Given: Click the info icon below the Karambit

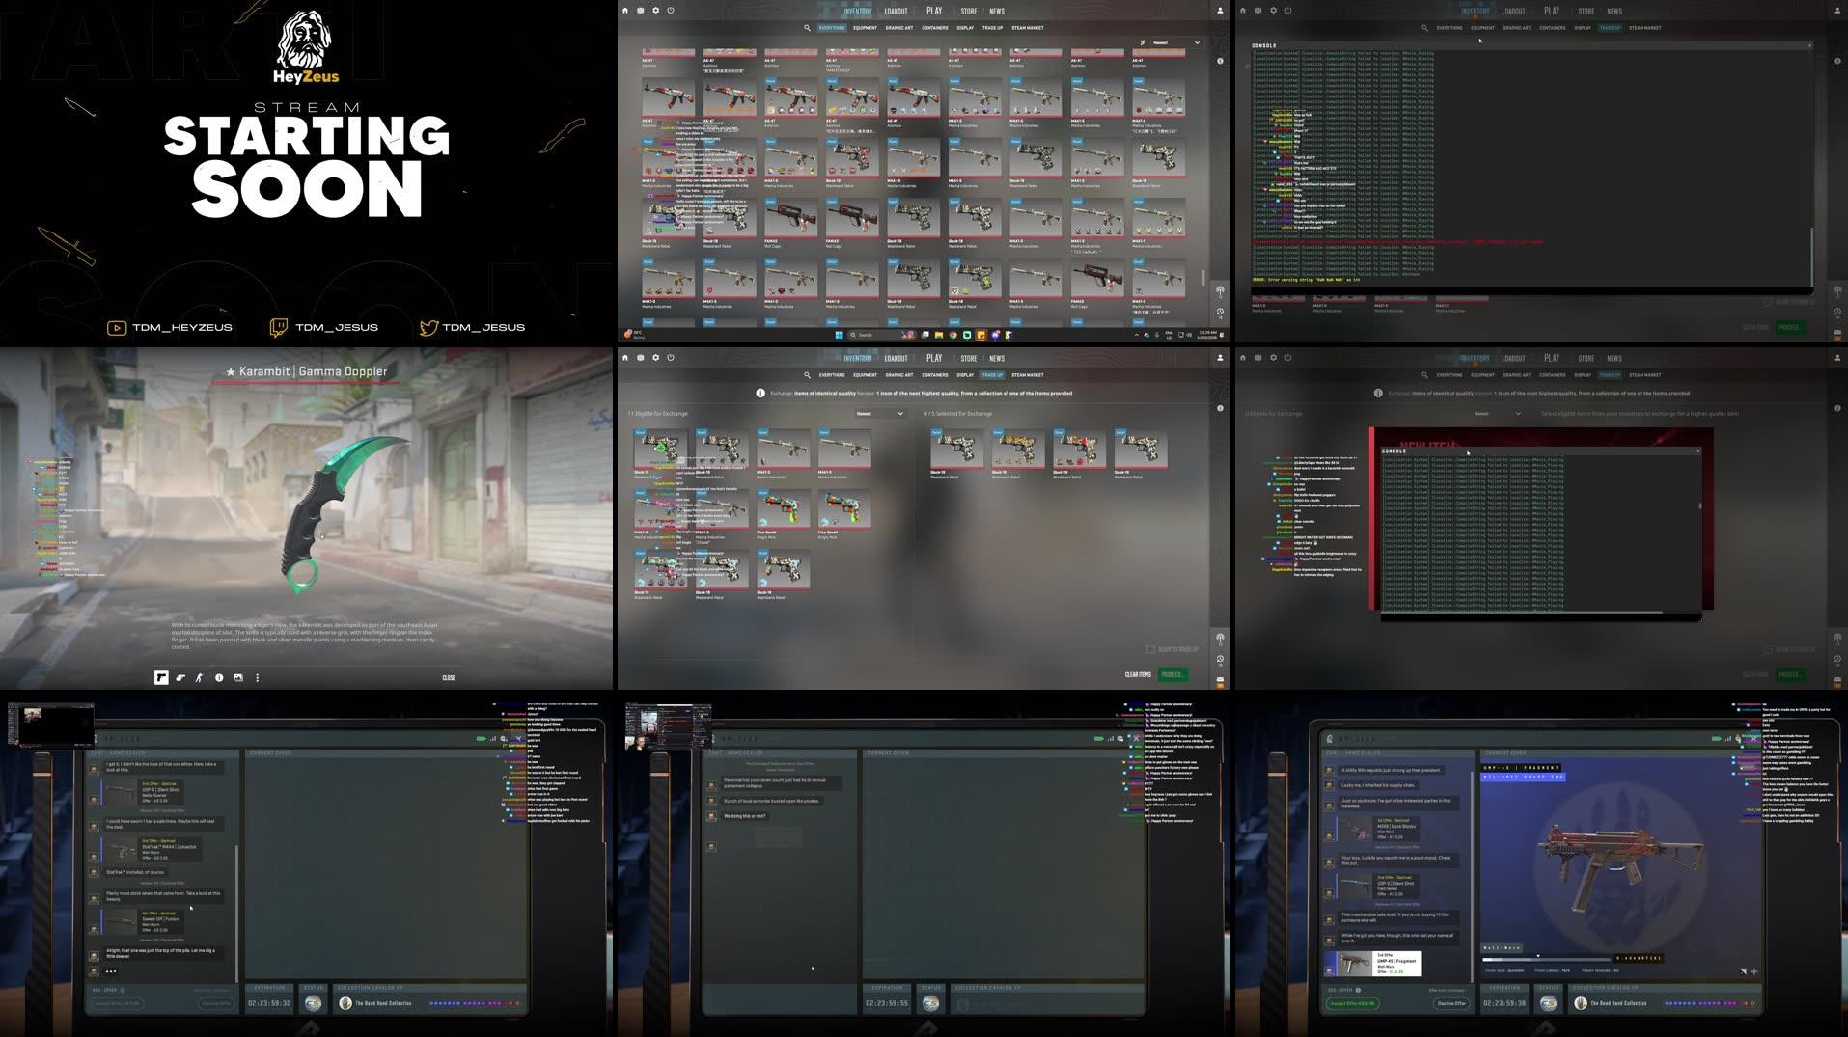Looking at the screenshot, I should point(218,677).
